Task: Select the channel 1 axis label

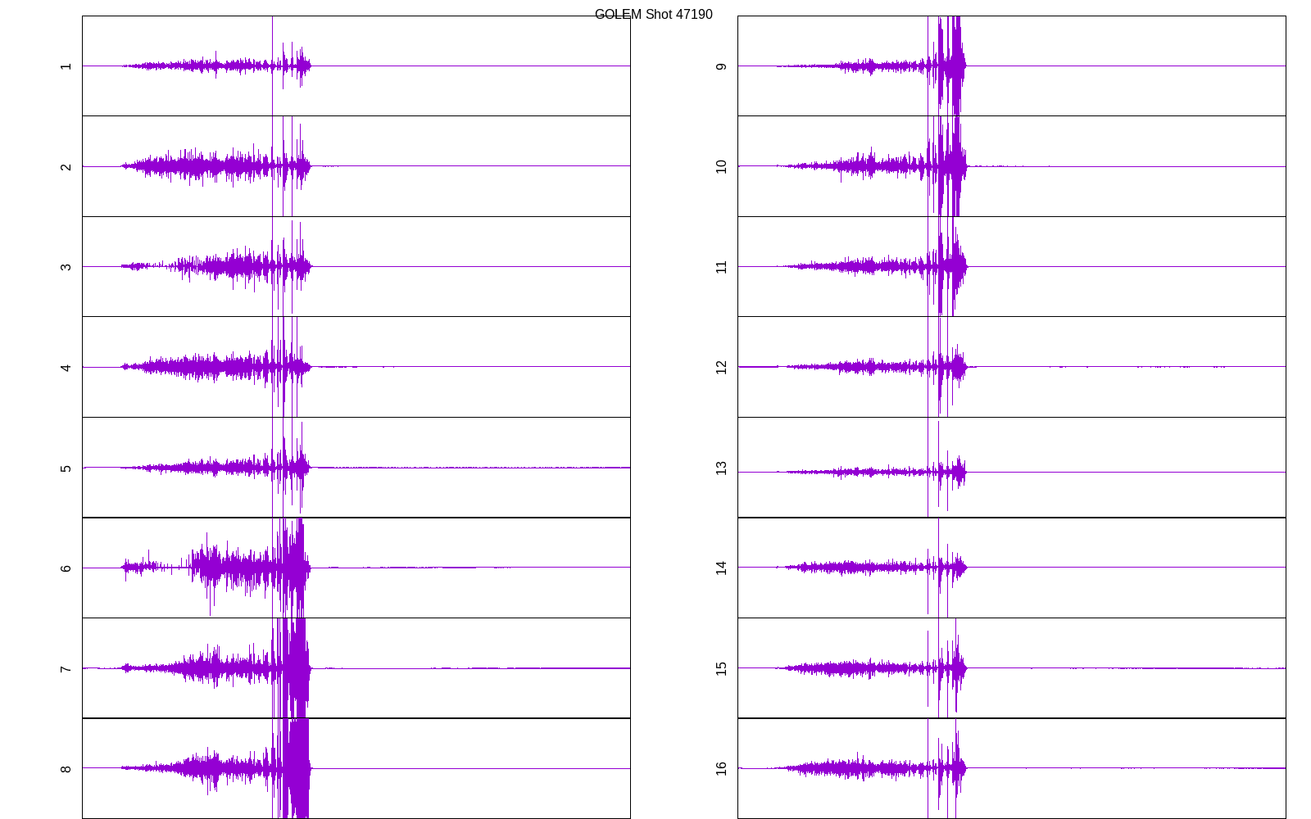Action: (x=66, y=66)
